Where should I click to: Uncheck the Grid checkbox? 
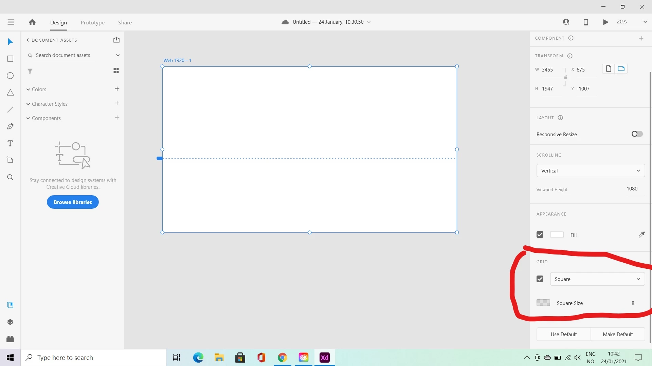tap(540, 279)
